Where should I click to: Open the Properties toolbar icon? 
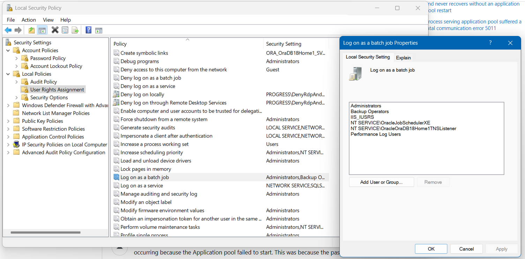tap(65, 30)
